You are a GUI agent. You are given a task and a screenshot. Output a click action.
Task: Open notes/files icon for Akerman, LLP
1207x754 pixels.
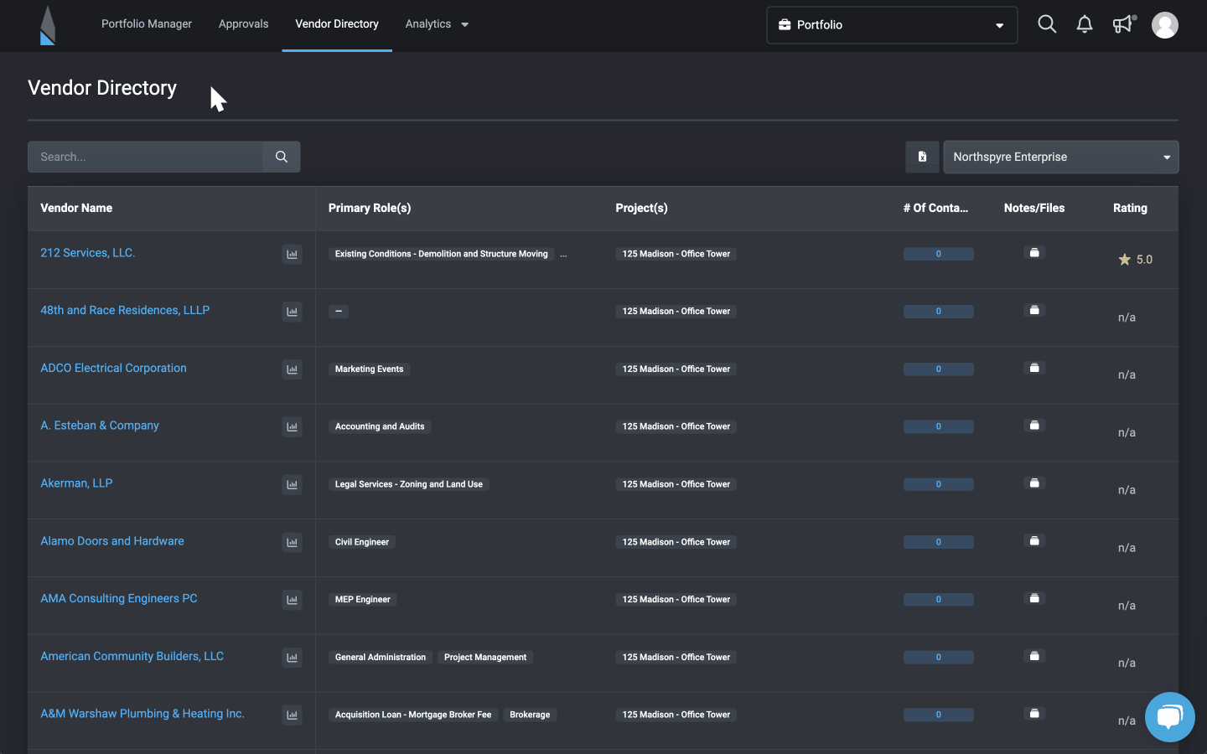click(1034, 483)
